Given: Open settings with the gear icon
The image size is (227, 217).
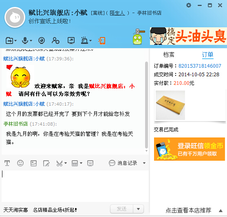Looking at the screenshot, I should [x=189, y=5].
